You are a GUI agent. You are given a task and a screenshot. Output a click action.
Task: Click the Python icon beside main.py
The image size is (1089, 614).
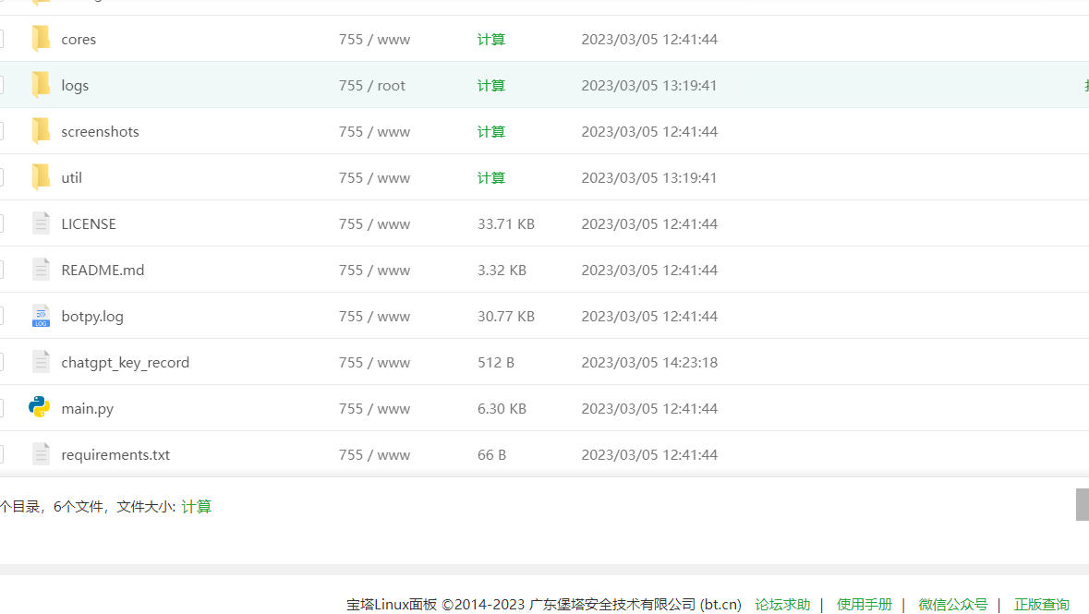pyautogui.click(x=41, y=407)
